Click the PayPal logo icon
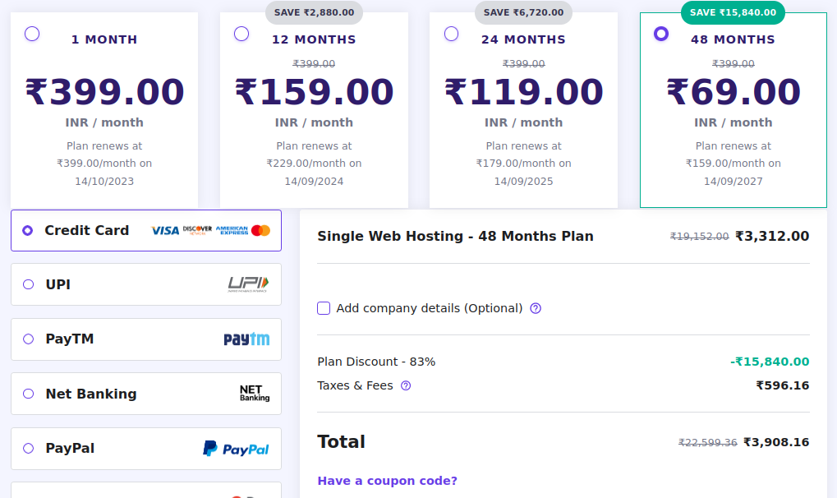The image size is (837, 498). click(x=237, y=449)
